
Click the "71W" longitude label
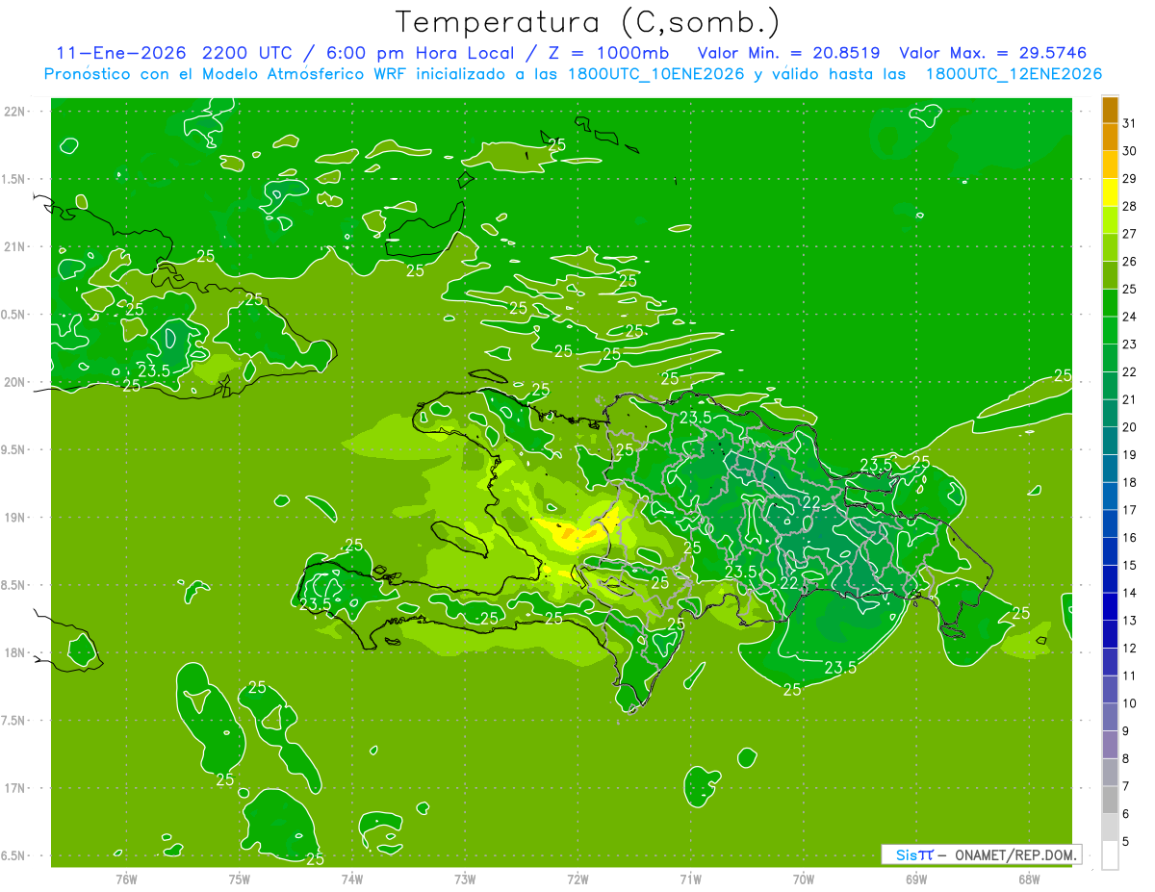[x=690, y=879]
